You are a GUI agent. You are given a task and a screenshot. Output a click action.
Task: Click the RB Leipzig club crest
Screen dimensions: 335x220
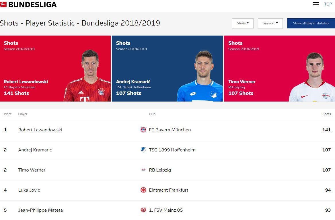(x=143, y=170)
